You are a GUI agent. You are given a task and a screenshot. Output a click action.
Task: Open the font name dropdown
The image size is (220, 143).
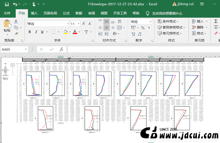[68, 24]
